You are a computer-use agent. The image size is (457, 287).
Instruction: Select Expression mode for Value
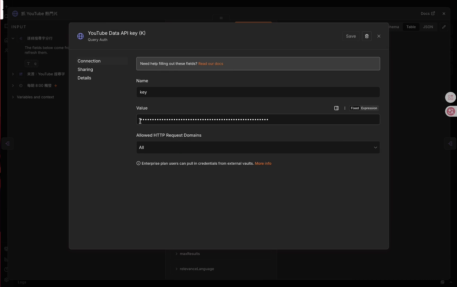pos(369,108)
